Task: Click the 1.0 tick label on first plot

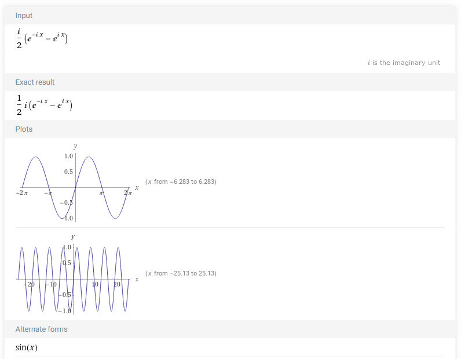Action: 68,157
